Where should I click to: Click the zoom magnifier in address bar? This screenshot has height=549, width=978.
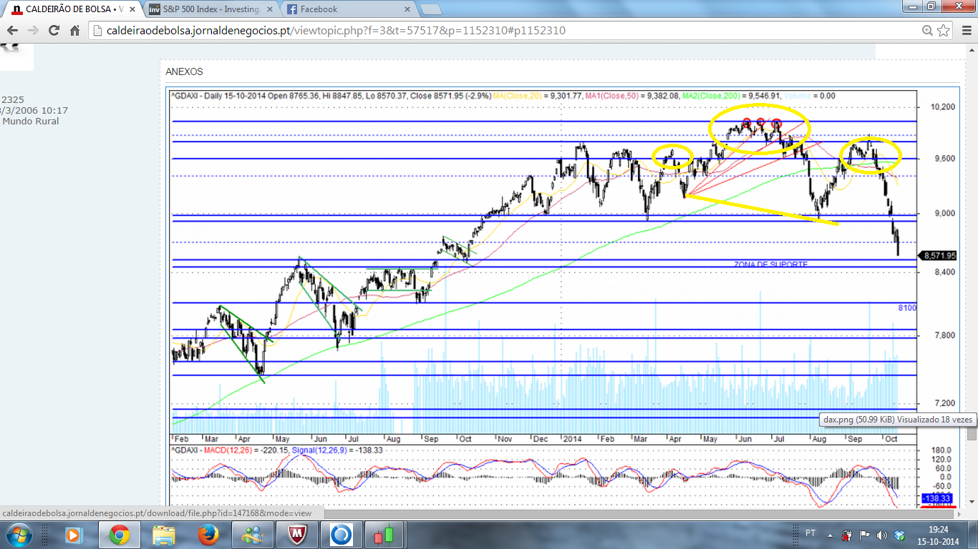[928, 31]
